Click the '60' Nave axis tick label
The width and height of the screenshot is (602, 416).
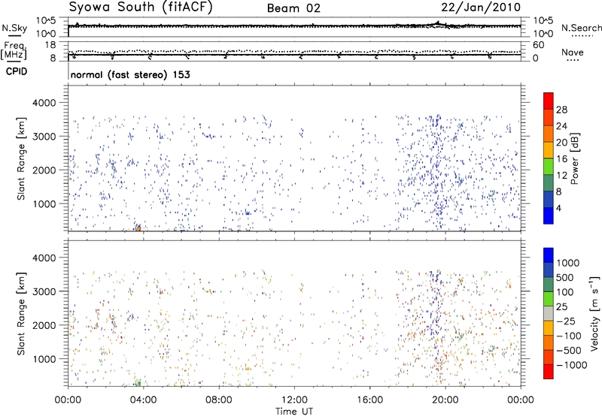[x=539, y=45]
